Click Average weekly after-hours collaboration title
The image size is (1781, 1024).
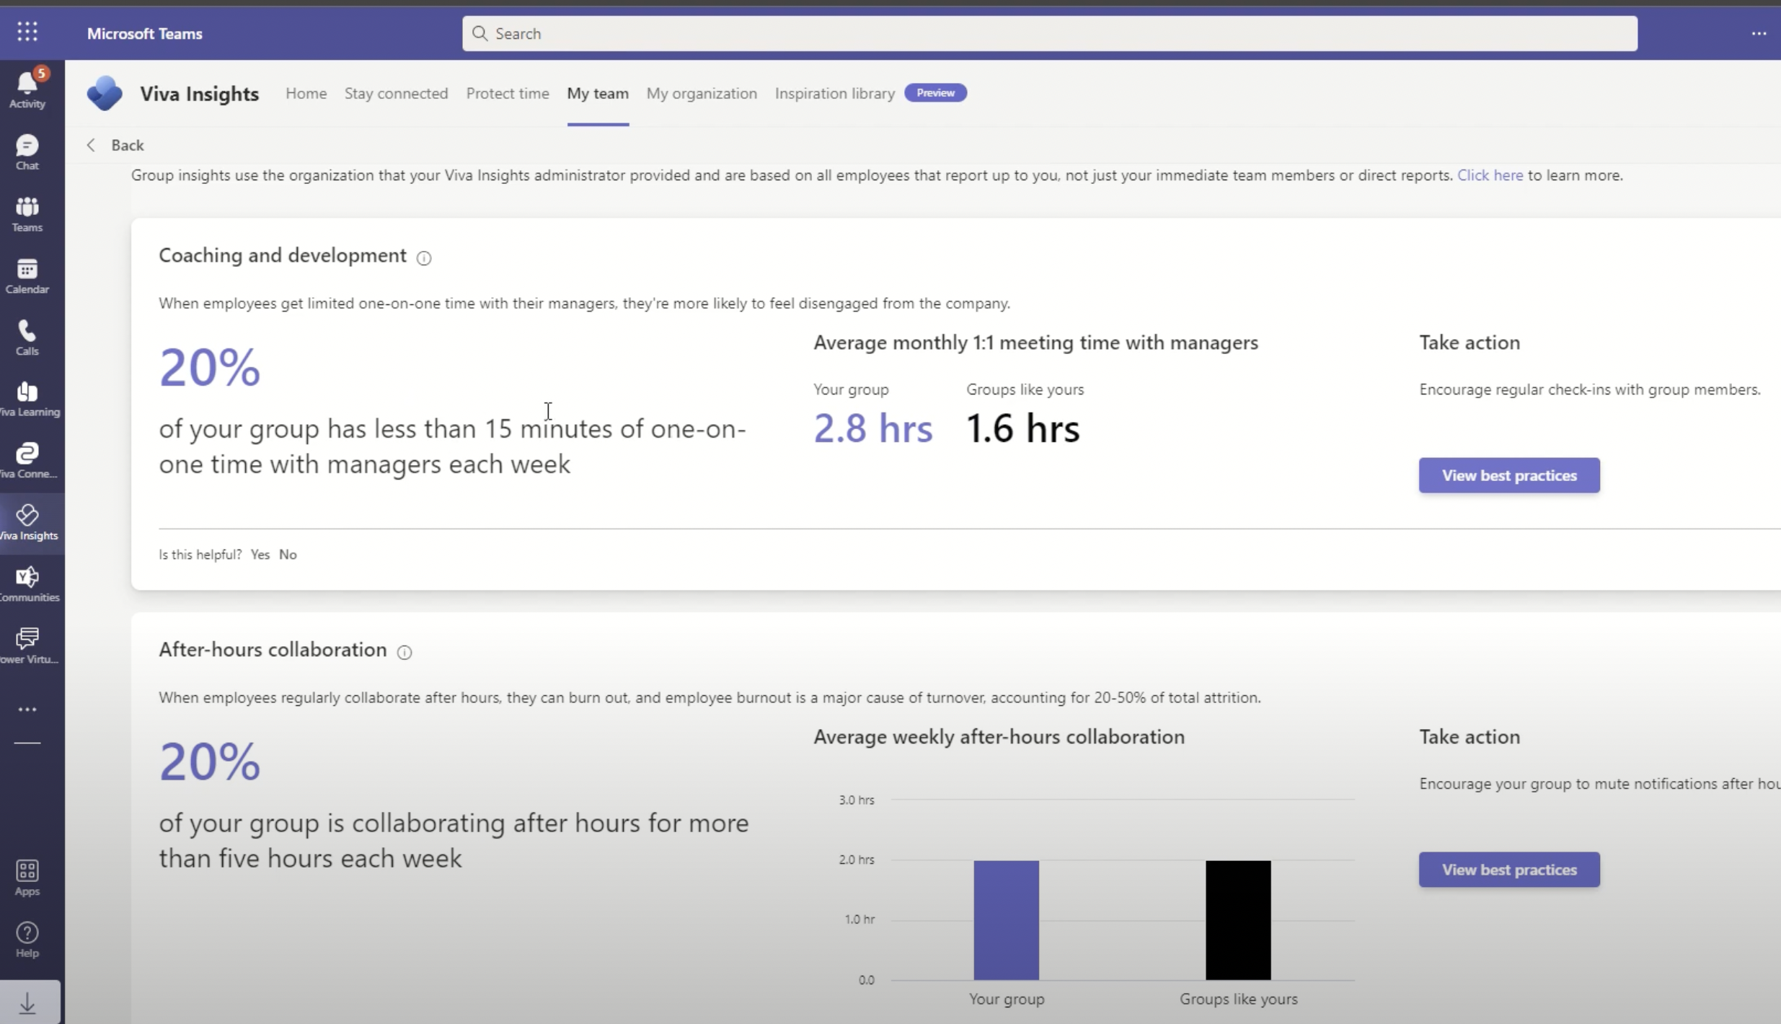999,737
